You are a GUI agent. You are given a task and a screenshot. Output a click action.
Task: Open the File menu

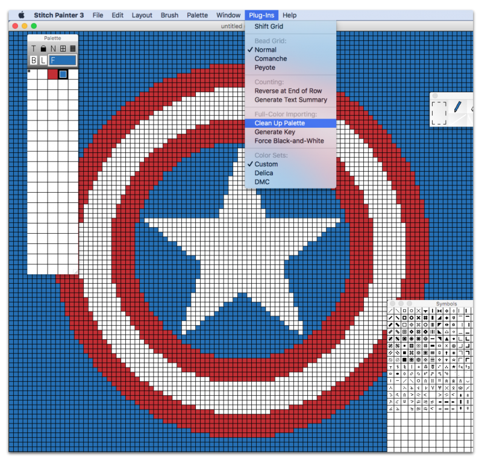(98, 15)
